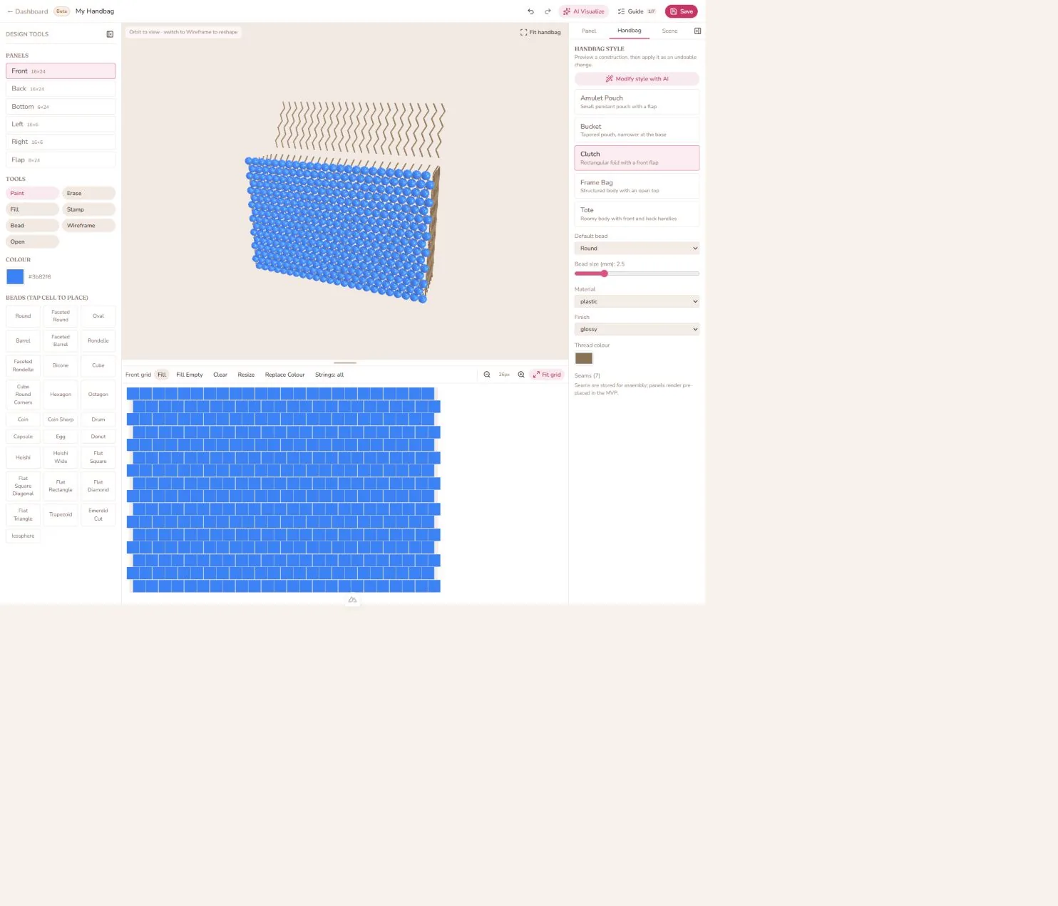The height and width of the screenshot is (906, 1058).
Task: Switch to the Scene tab
Action: pos(669,31)
